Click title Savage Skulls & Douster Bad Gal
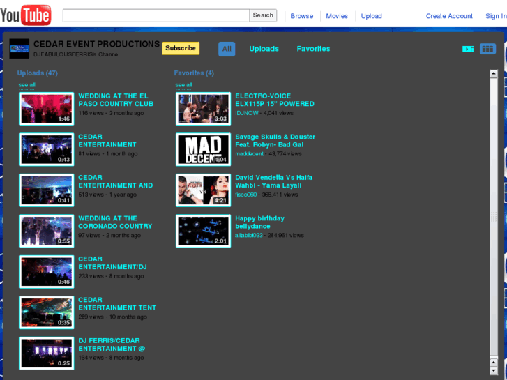Viewport: 507px width, 380px height. tap(275, 141)
